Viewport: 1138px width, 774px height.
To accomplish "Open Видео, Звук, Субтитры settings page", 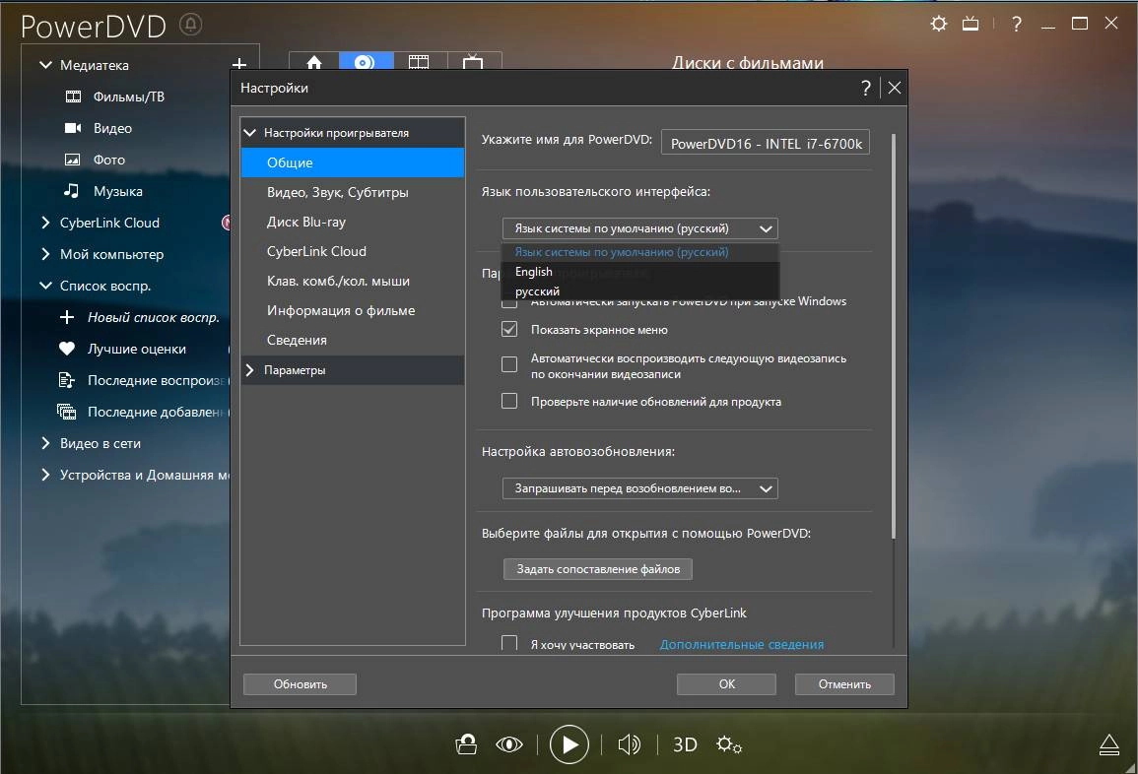I will (x=353, y=192).
